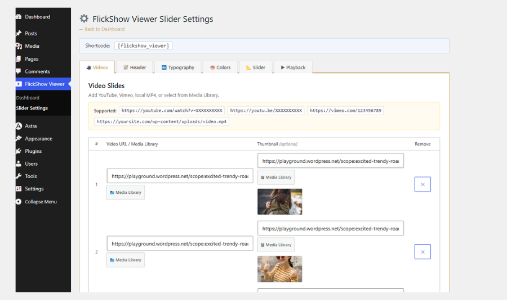Open Media Library for row 1 thumbnail
This screenshot has width=507, height=300.
(276, 178)
